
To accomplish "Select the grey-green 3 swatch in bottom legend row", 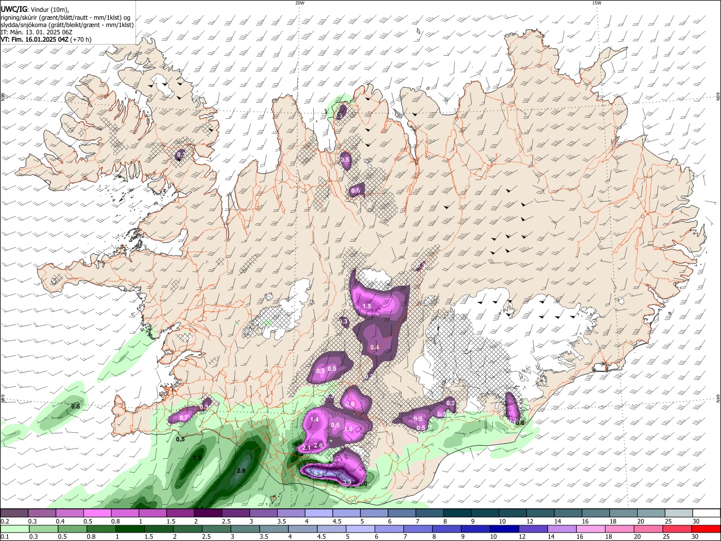I will click(244, 529).
